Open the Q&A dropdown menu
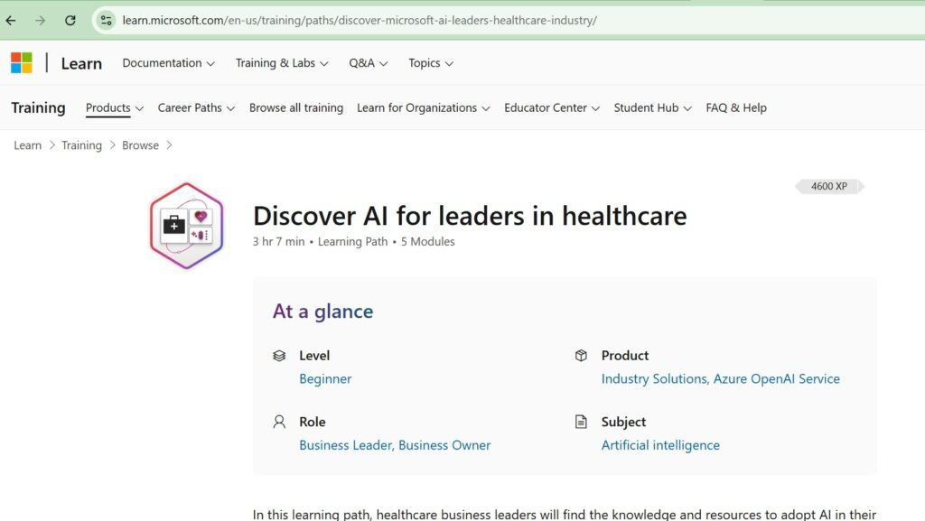 tap(369, 63)
